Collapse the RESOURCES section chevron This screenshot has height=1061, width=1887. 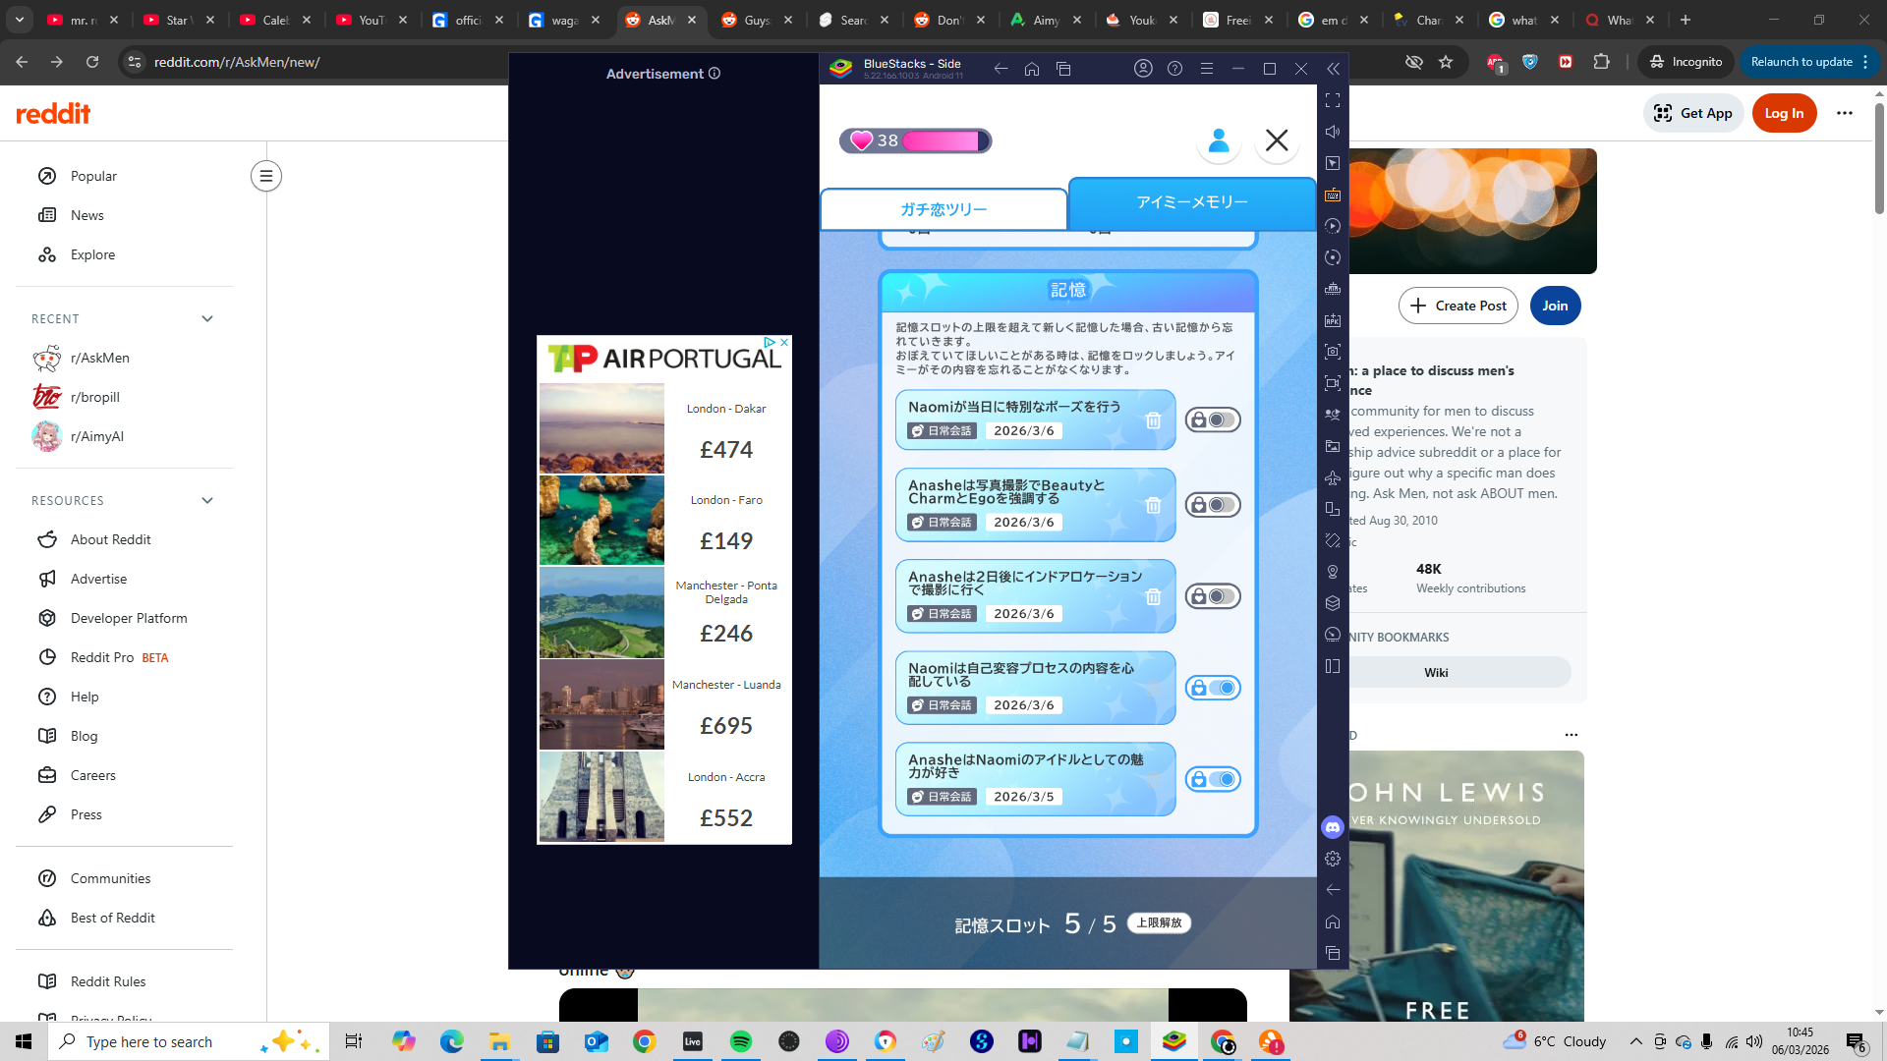[207, 500]
